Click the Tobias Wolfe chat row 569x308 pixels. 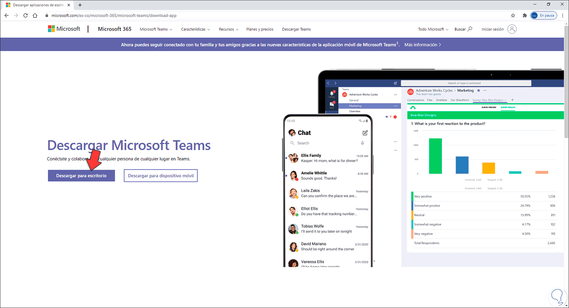tap(328, 229)
